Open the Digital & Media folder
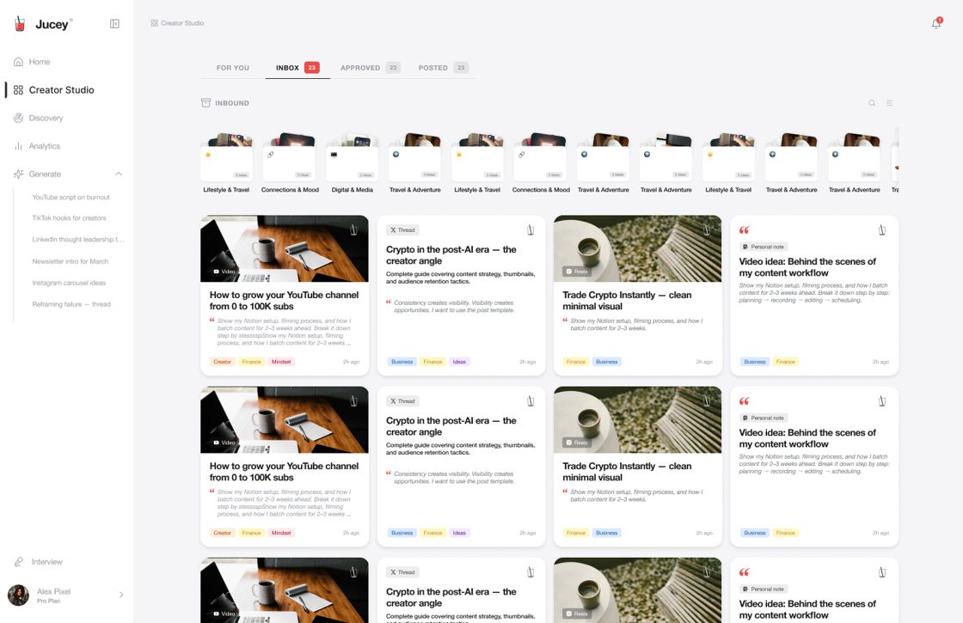963x623 pixels. click(352, 163)
